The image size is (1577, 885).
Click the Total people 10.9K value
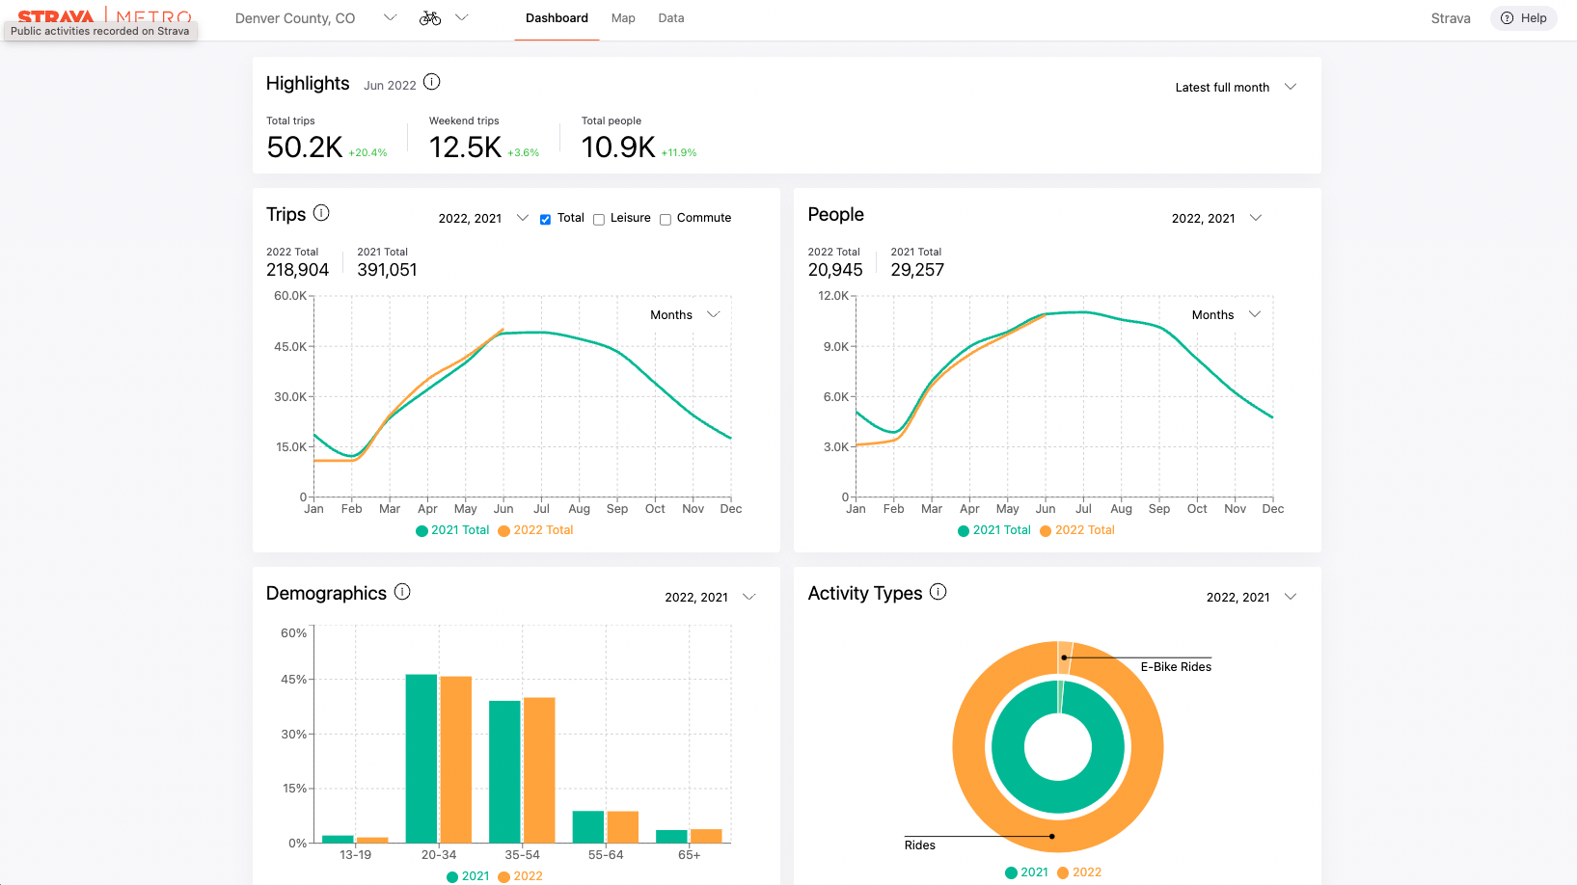[618, 147]
